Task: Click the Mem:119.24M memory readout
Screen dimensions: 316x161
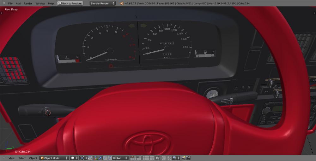Action: point(222,3)
